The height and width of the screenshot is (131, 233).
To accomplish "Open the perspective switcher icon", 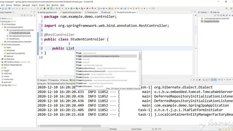I will pos(232,9).
